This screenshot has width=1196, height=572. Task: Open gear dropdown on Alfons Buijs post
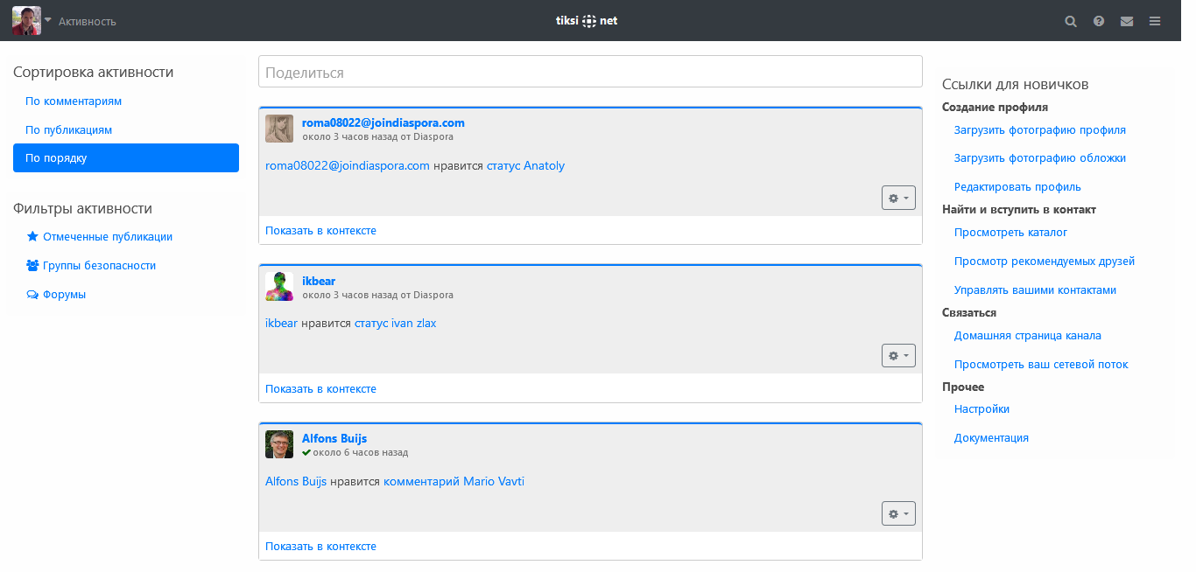[898, 513]
